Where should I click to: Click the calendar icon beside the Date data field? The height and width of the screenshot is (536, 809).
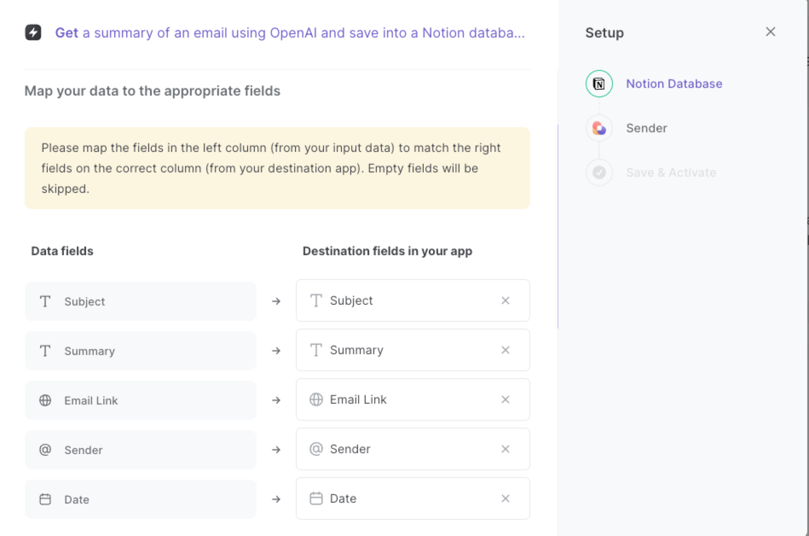coord(45,499)
